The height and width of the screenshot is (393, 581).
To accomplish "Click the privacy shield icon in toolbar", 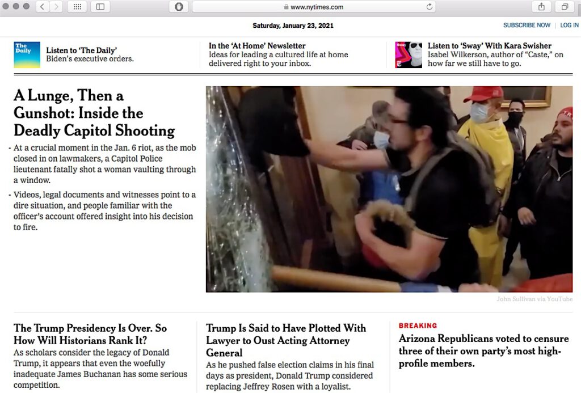I will 179,7.
